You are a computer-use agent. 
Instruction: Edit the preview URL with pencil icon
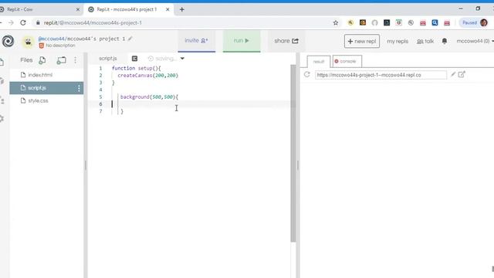(x=453, y=74)
